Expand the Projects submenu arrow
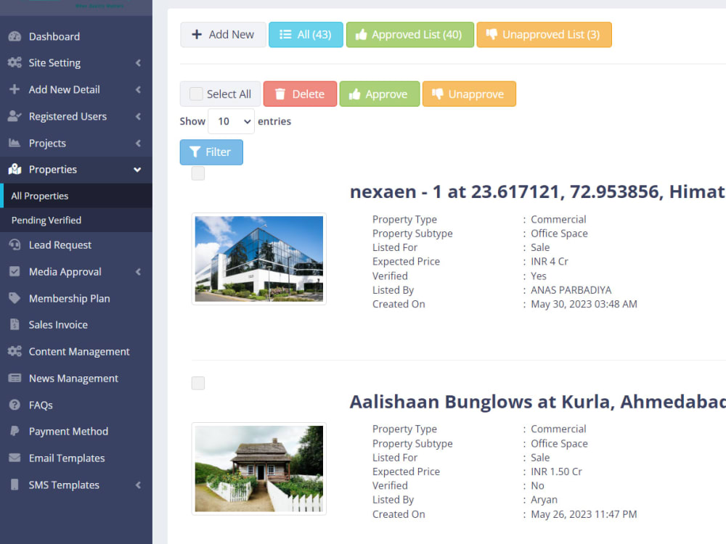The width and height of the screenshot is (726, 544). pos(138,143)
